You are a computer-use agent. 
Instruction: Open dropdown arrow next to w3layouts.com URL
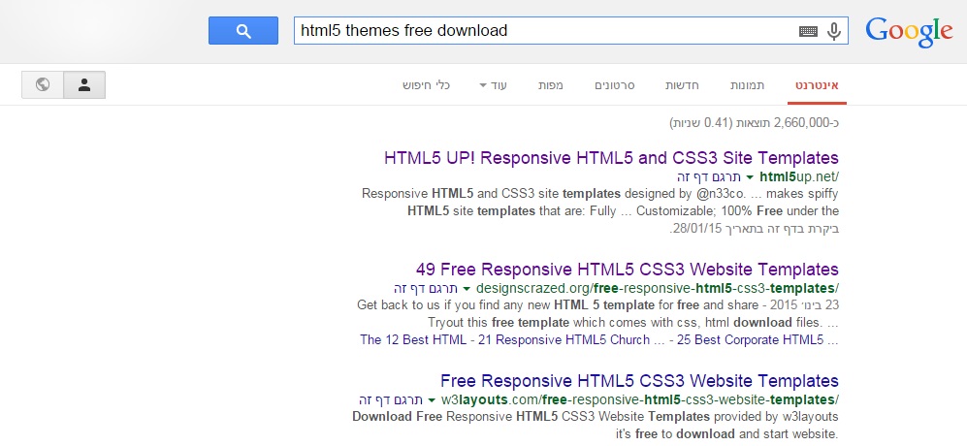point(433,399)
